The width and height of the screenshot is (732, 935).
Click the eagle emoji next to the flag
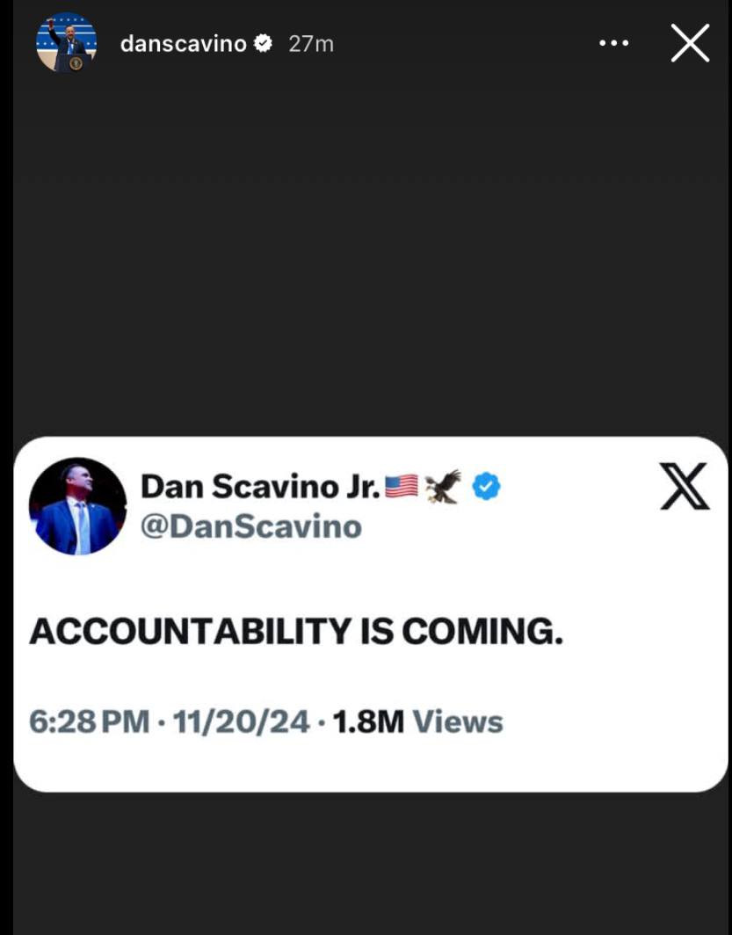point(444,486)
